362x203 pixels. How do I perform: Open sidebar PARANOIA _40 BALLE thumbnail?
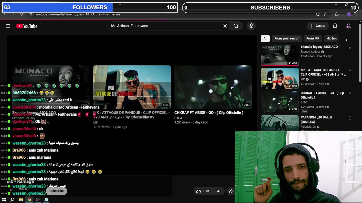click(x=280, y=123)
